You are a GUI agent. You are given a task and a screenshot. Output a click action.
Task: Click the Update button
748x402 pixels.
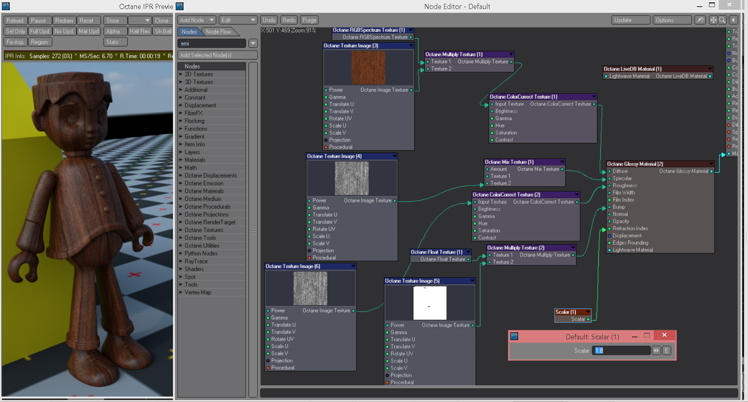pyautogui.click(x=631, y=20)
